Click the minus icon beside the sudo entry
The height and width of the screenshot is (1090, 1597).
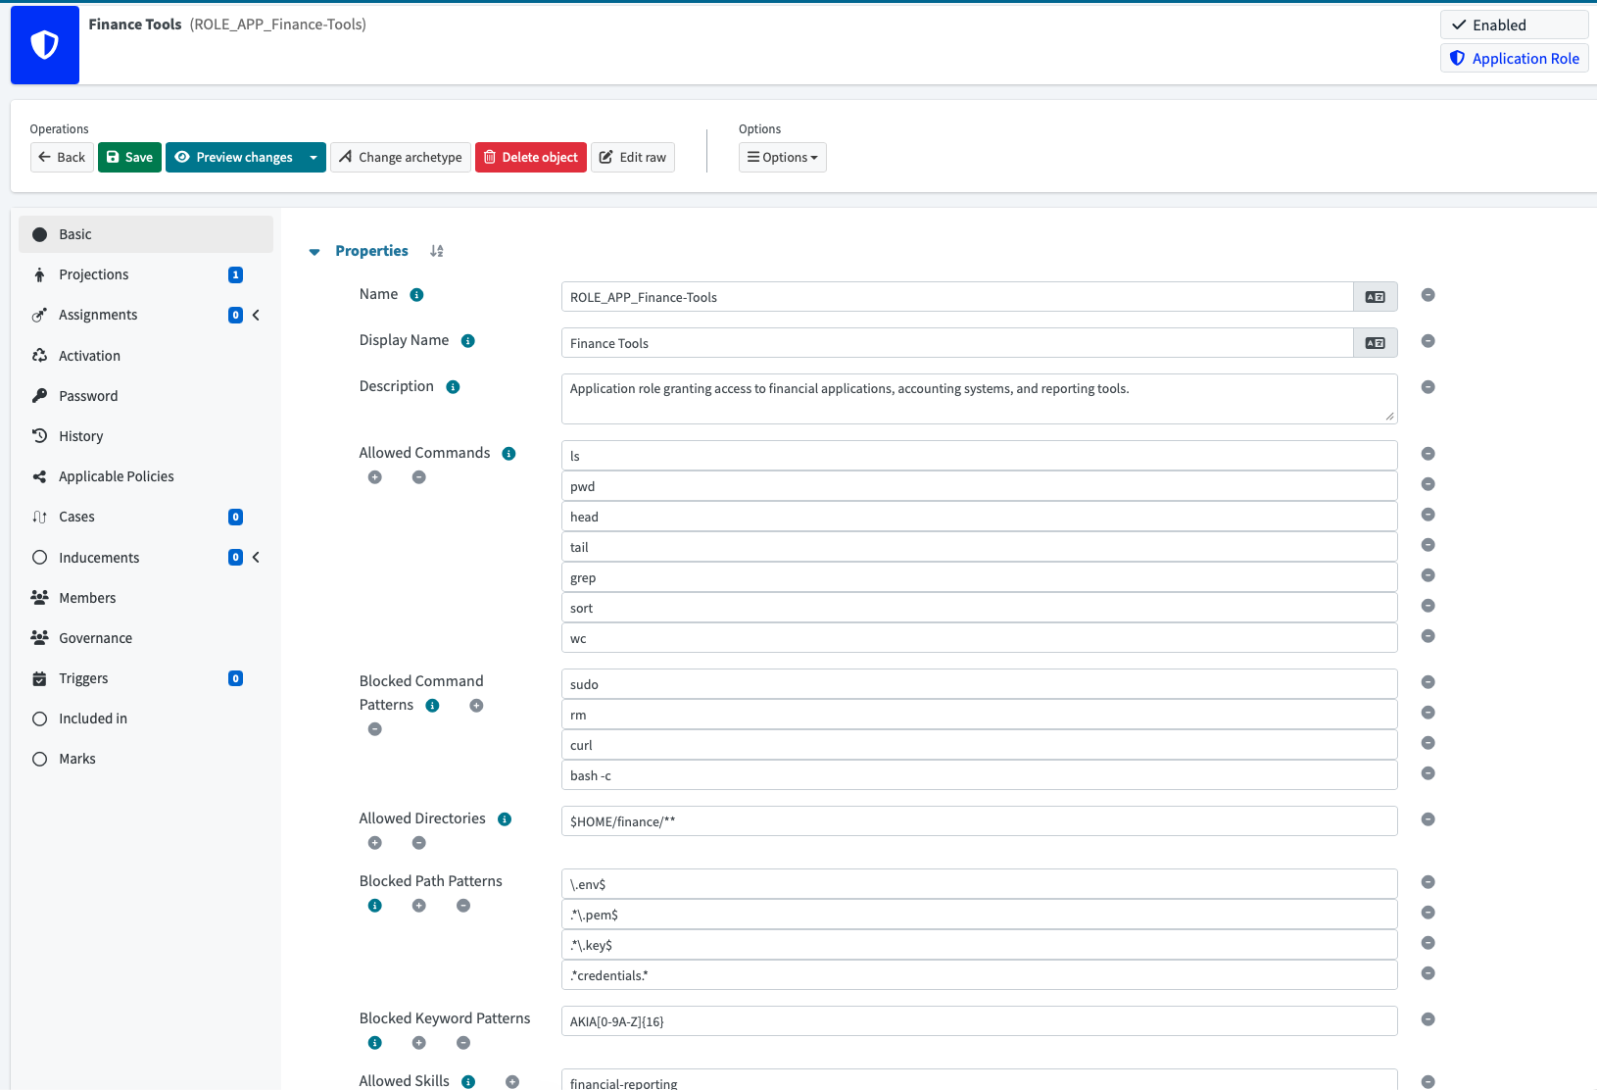pos(1428,681)
